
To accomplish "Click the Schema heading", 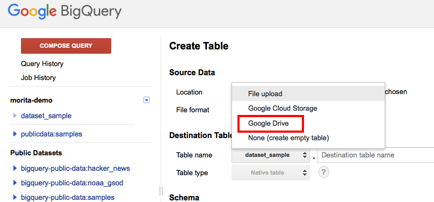I will [x=184, y=198].
